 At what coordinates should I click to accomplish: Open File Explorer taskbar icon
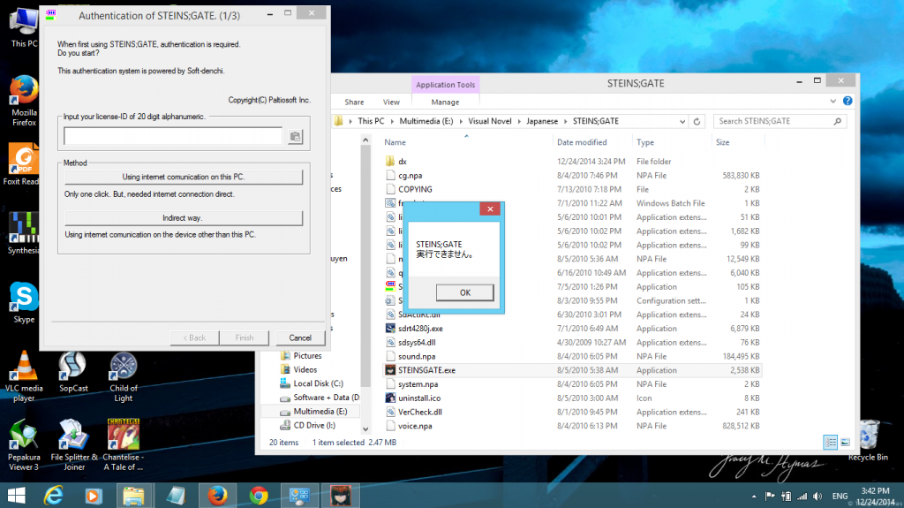[133, 496]
